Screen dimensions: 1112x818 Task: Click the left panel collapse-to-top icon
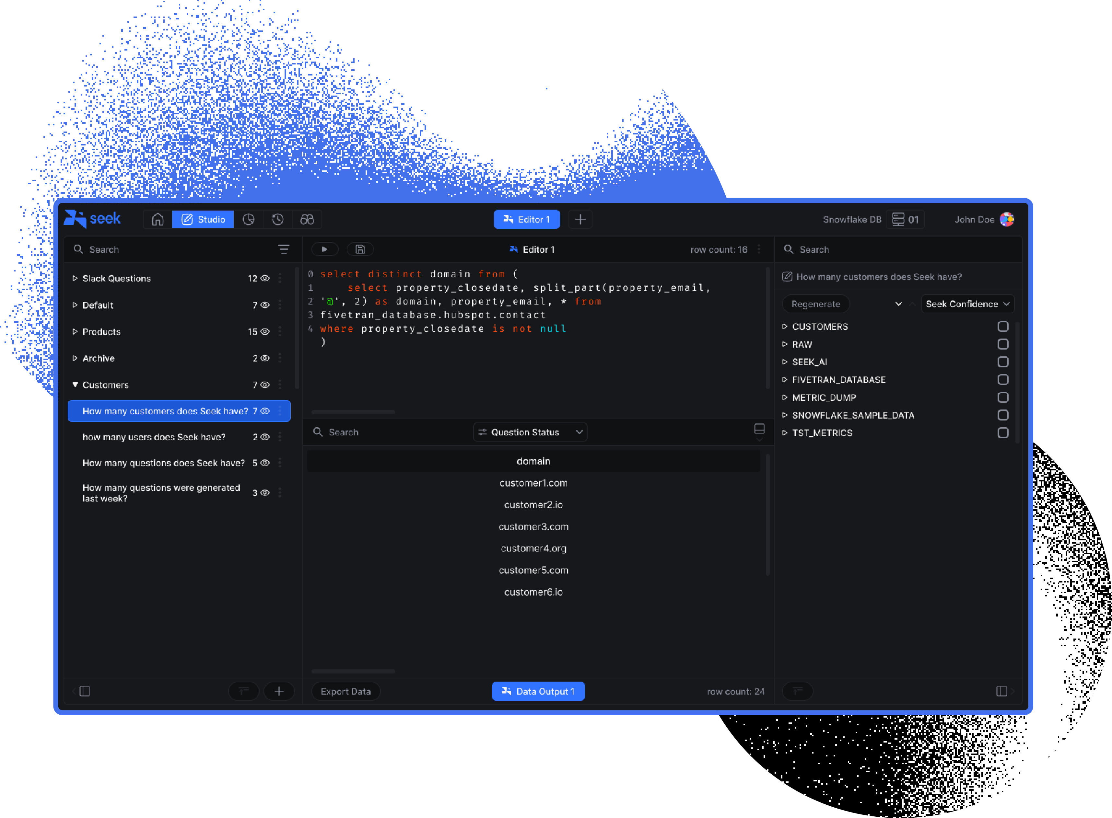pyautogui.click(x=244, y=691)
